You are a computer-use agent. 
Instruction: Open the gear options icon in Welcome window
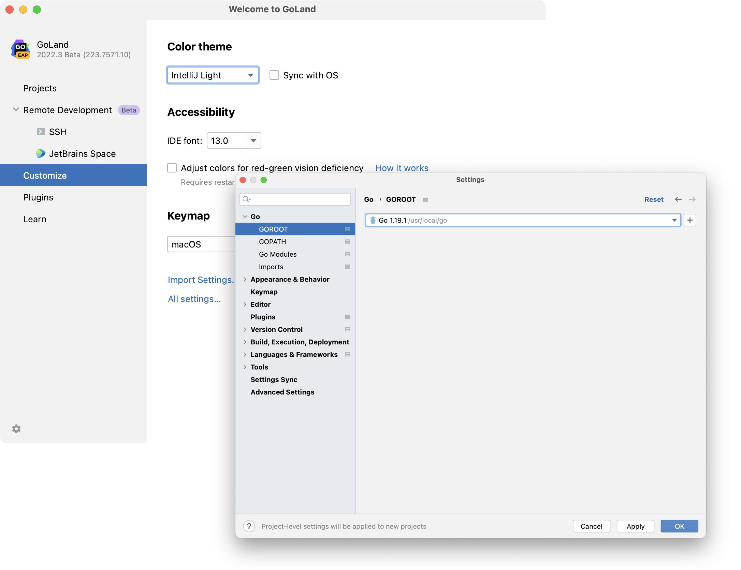point(16,429)
